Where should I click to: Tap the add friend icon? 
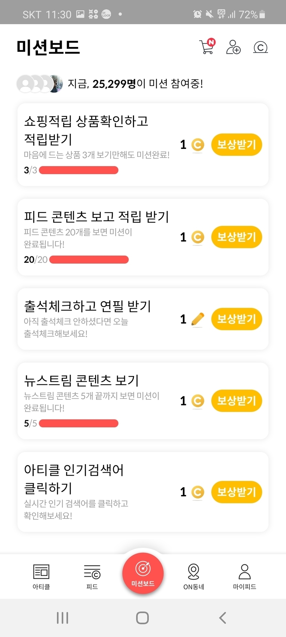coord(233,47)
